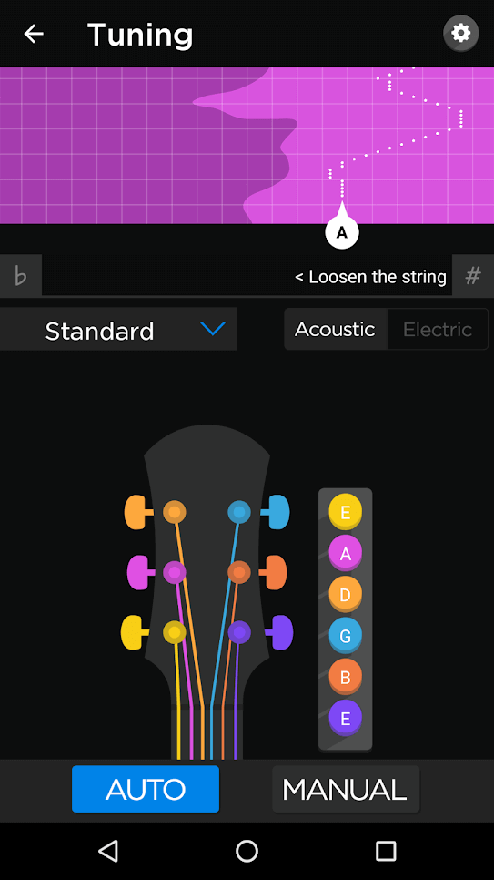Viewport: 494px width, 880px height.
Task: Click the blue chevron beside Standard
Action: click(213, 329)
